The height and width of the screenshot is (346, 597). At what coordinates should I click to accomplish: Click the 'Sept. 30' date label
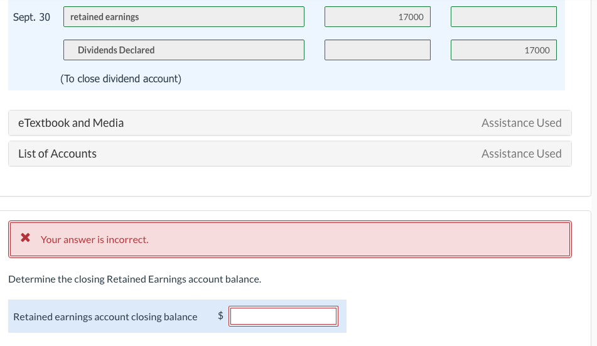31,17
